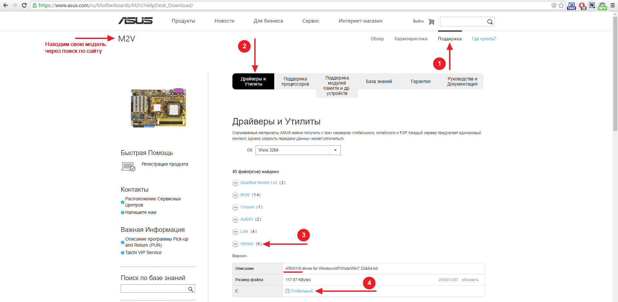618x302 pixels.
Task: Click the ASUS logo
Action: [x=136, y=21]
